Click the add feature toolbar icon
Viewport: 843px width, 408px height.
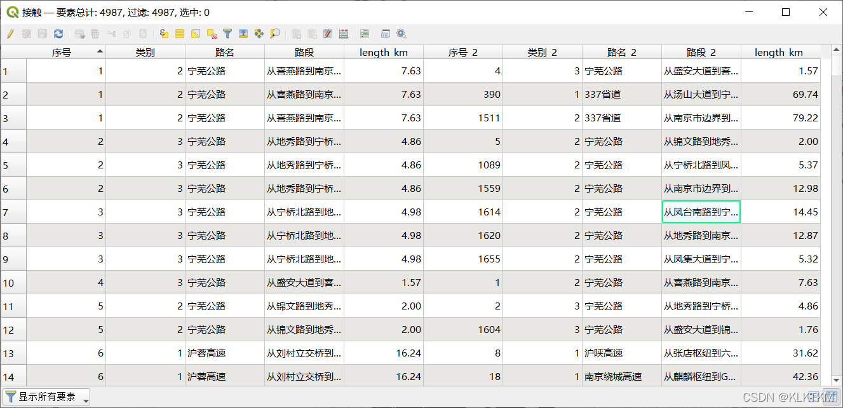coord(79,34)
